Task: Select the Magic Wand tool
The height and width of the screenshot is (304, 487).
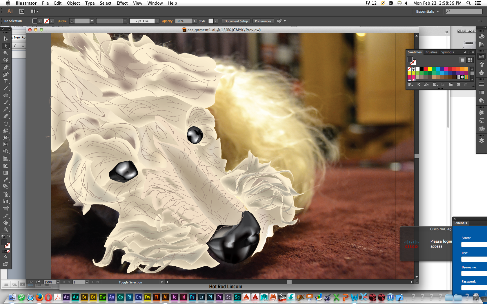Action: coord(6,53)
